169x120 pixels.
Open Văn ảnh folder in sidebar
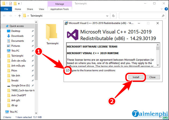click(16, 76)
